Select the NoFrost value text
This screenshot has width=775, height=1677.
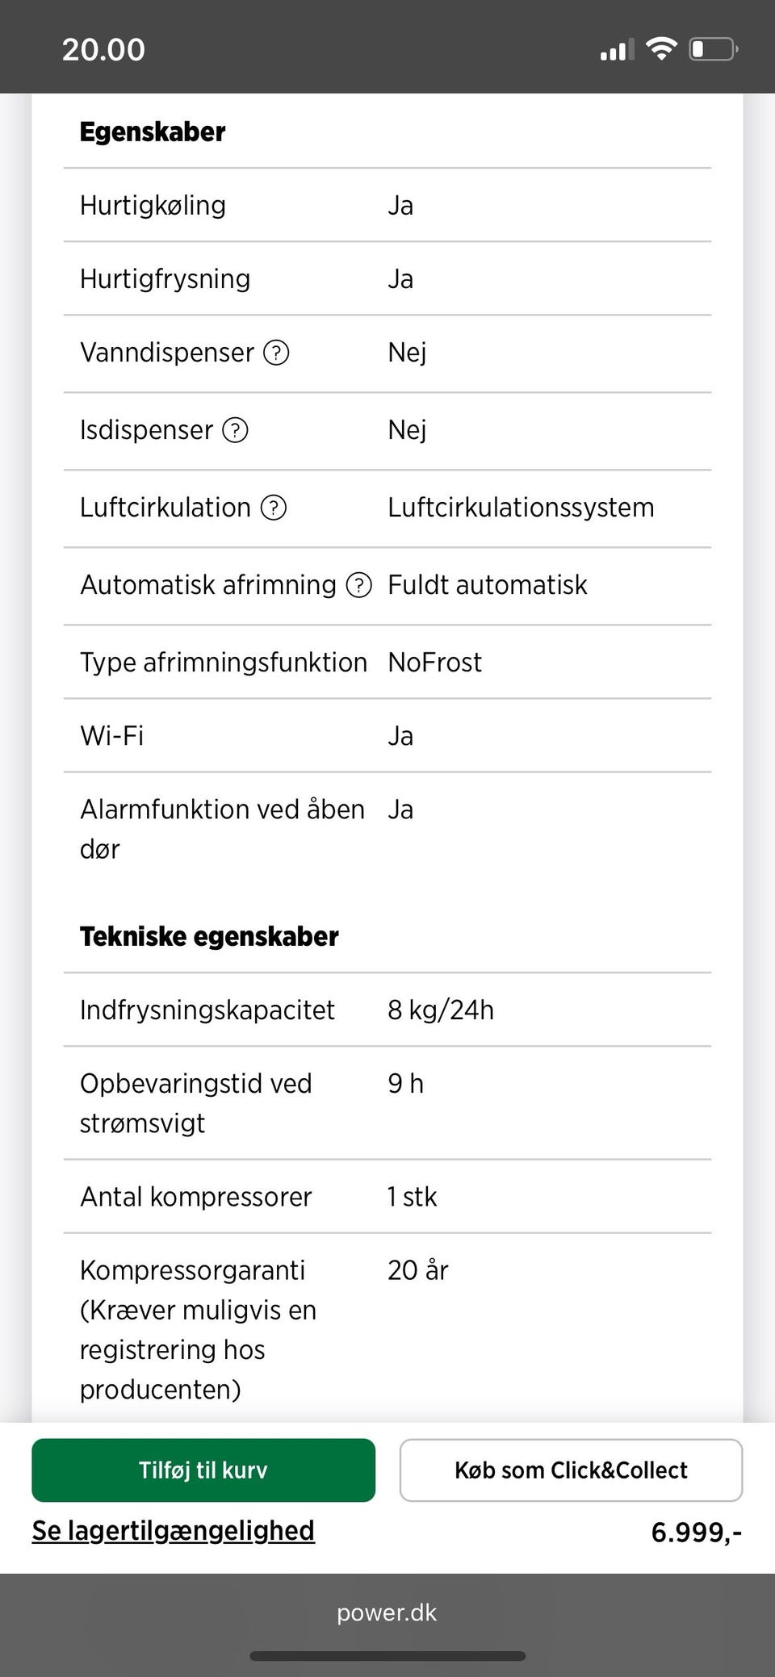coord(434,663)
